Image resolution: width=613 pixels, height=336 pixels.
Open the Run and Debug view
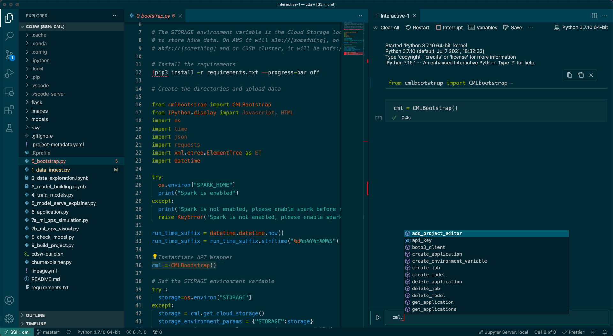tap(9, 73)
